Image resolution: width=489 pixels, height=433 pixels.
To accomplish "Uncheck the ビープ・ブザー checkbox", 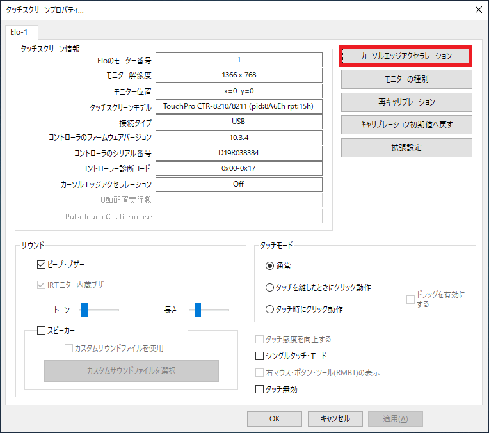I will click(x=42, y=264).
